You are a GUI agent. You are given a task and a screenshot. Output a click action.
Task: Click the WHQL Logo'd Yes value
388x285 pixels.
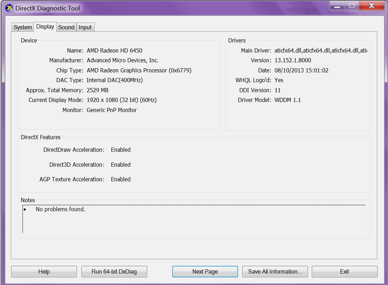pyautogui.click(x=279, y=80)
